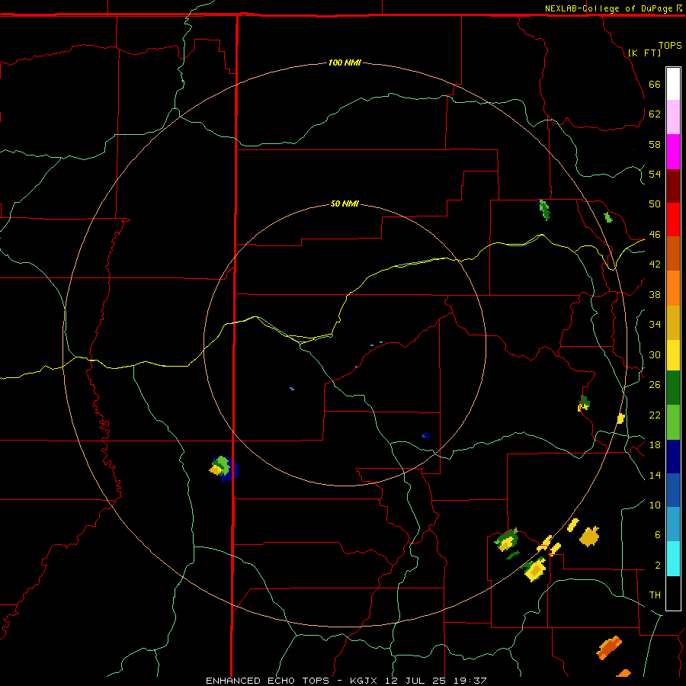Viewport: 686px width, 686px height.
Task: Click the legend value 46
Action: [x=655, y=235]
